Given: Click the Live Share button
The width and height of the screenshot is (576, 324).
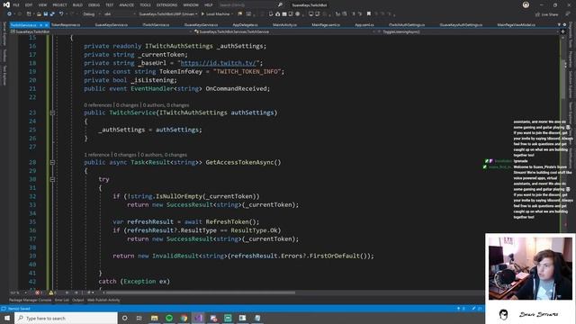Looking at the screenshot, I should pyautogui.click(x=547, y=14).
